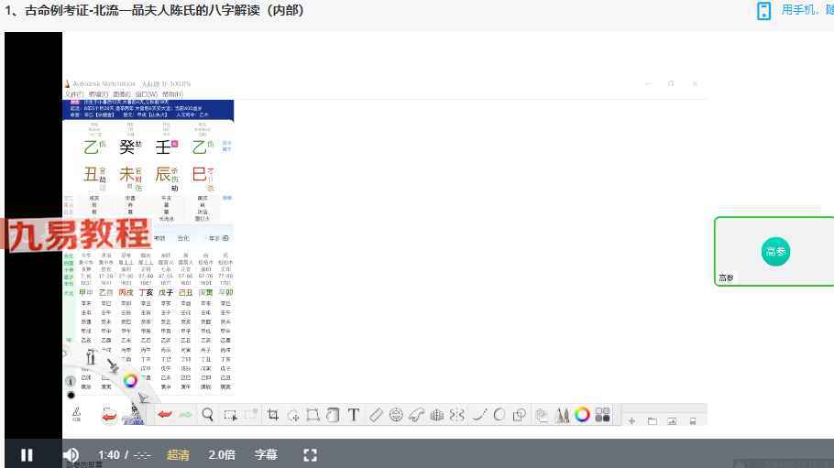Viewport: 834px width, 468px height.
Task: Select the crop tool in toolbar
Action: pos(273,415)
